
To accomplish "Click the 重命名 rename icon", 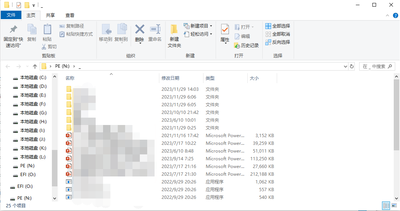I will tap(155, 29).
